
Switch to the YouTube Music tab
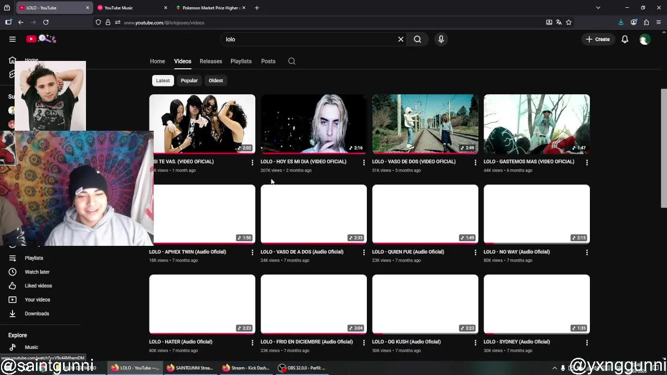click(131, 8)
